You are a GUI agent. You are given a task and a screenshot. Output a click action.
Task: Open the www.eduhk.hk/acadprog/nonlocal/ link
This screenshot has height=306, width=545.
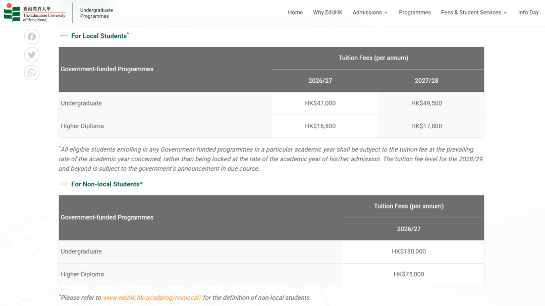[x=152, y=298]
